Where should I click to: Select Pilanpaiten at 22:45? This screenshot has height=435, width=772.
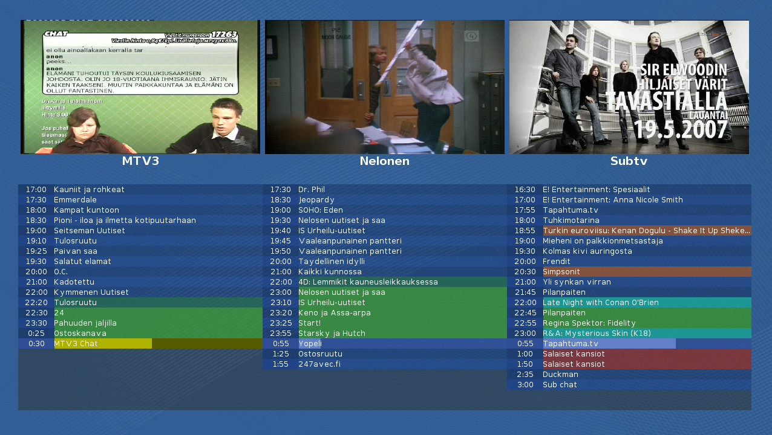(629, 313)
